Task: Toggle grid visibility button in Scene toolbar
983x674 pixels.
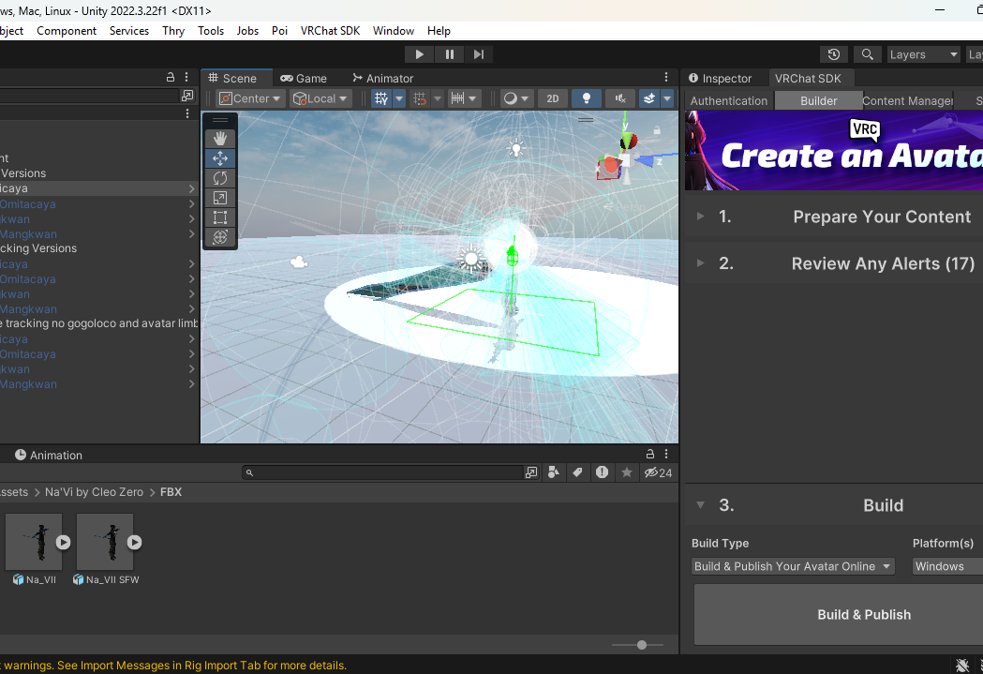Action: [x=381, y=98]
